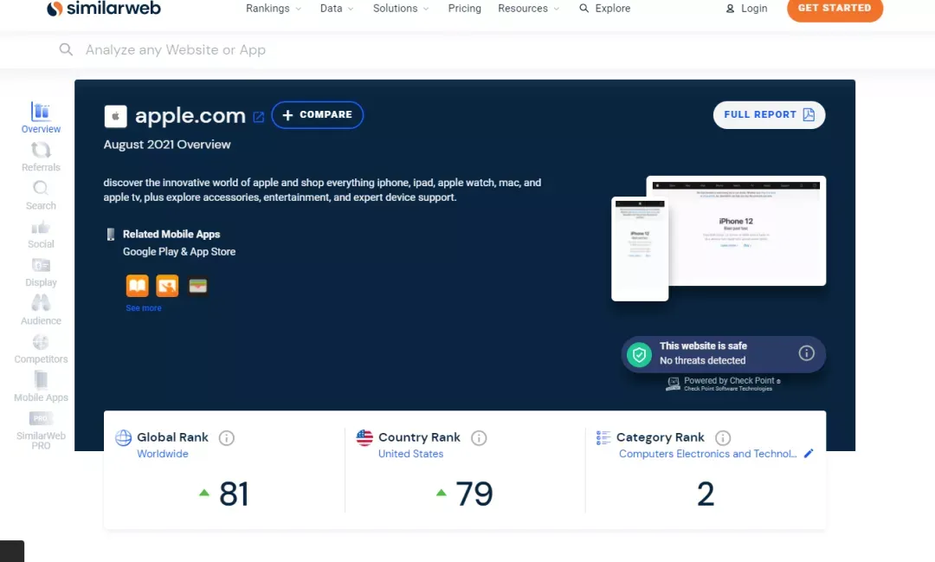This screenshot has height=562, width=935.
Task: Open Explore in the top navigation
Action: pyautogui.click(x=604, y=9)
